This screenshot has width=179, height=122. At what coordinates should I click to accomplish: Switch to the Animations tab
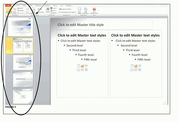(x=47, y=6)
